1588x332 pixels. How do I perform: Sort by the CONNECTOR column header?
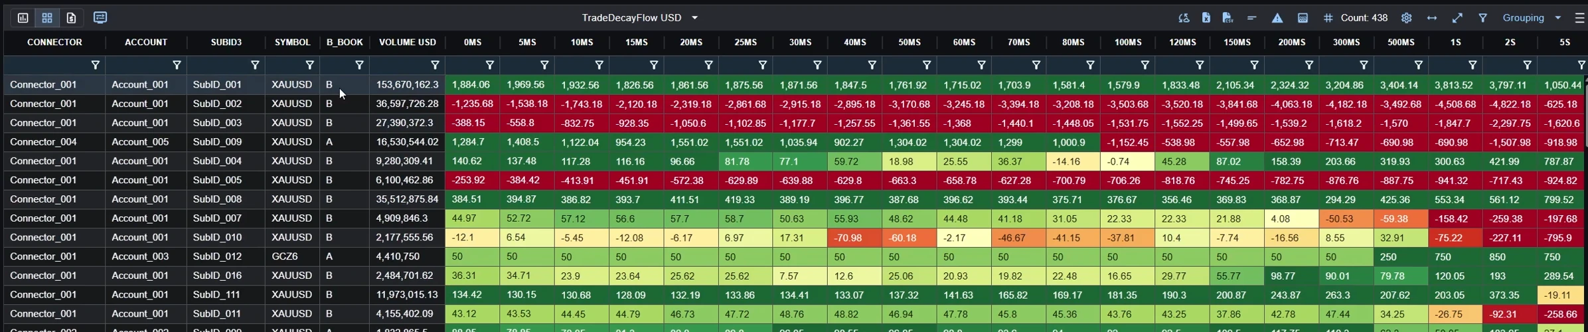click(x=54, y=42)
